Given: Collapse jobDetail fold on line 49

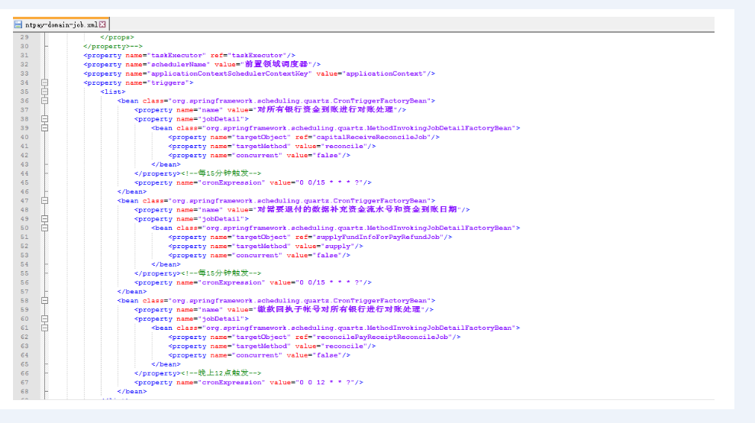Looking at the screenshot, I should coord(45,218).
